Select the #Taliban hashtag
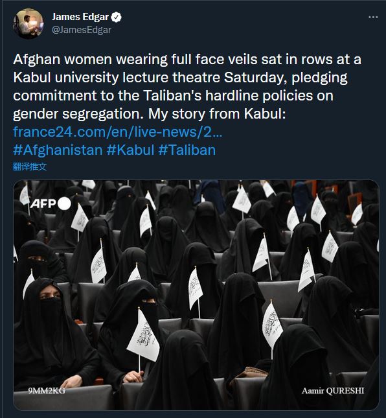Screen dimensions: 386x418 pyautogui.click(x=187, y=150)
